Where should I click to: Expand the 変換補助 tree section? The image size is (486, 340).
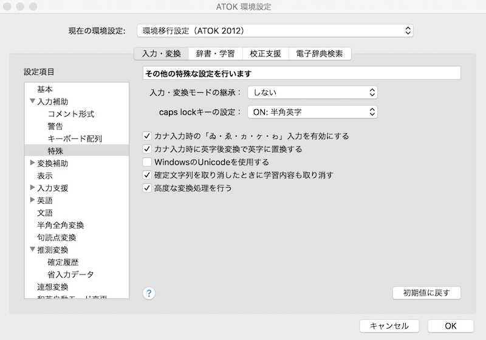point(32,163)
